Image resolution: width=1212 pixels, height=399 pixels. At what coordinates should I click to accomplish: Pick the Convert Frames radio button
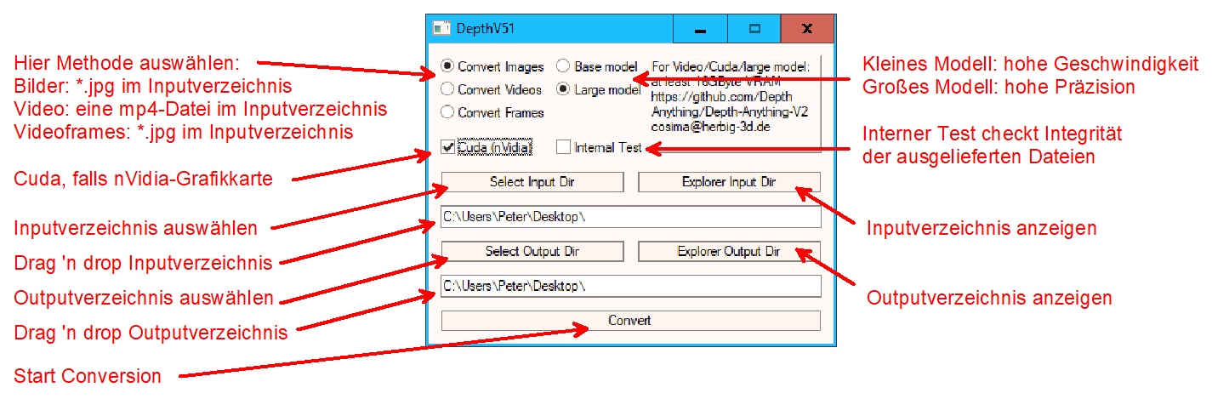point(447,112)
